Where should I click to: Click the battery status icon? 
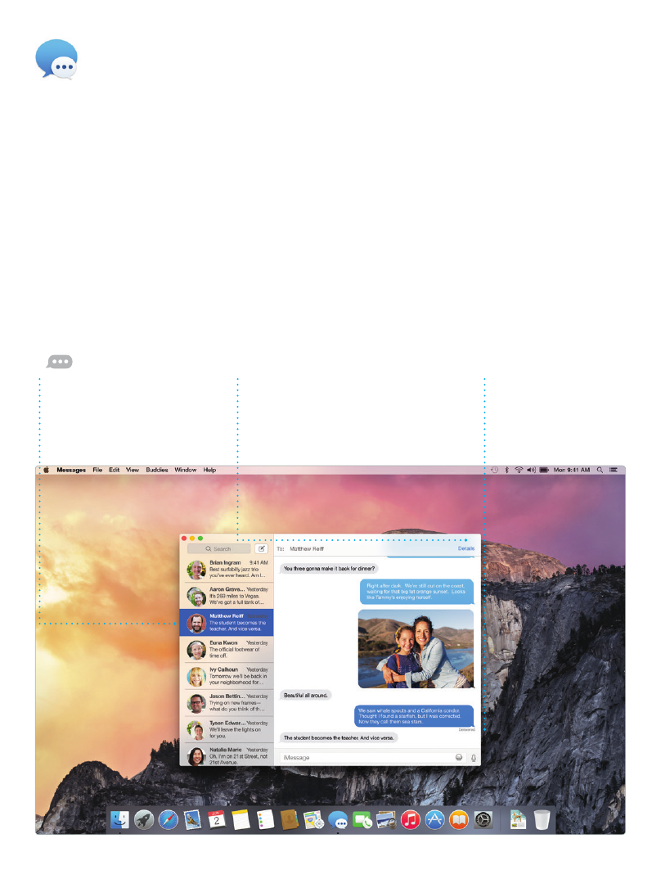click(x=544, y=470)
